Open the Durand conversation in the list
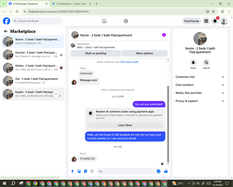The width and height of the screenshot is (233, 187). (x=33, y=55)
